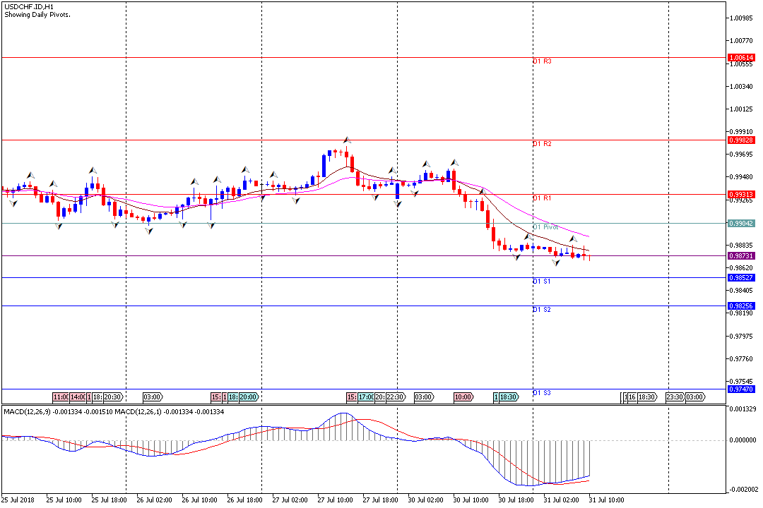Select the blue 0.97470 price tag

(741, 389)
